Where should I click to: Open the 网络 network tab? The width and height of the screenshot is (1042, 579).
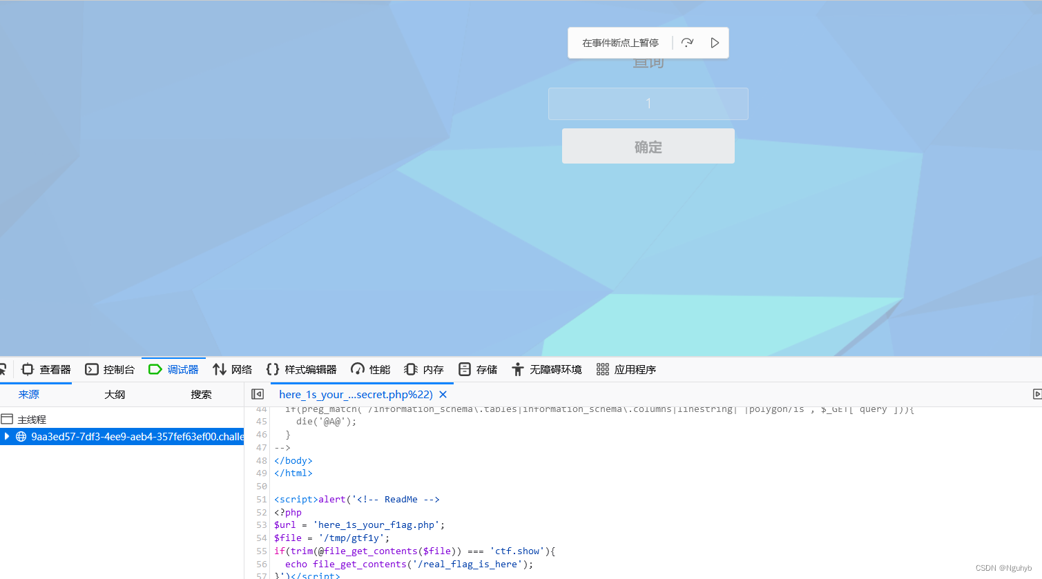[x=233, y=370]
